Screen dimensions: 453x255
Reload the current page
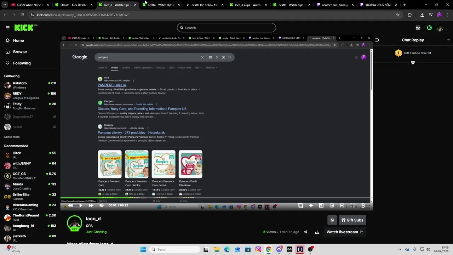pyautogui.click(x=22, y=15)
